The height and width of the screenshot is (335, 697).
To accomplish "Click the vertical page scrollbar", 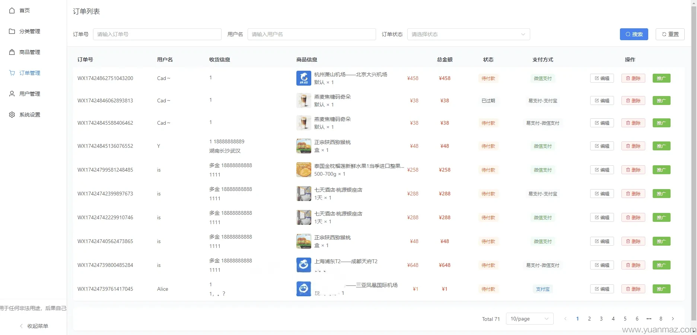I will (694, 164).
